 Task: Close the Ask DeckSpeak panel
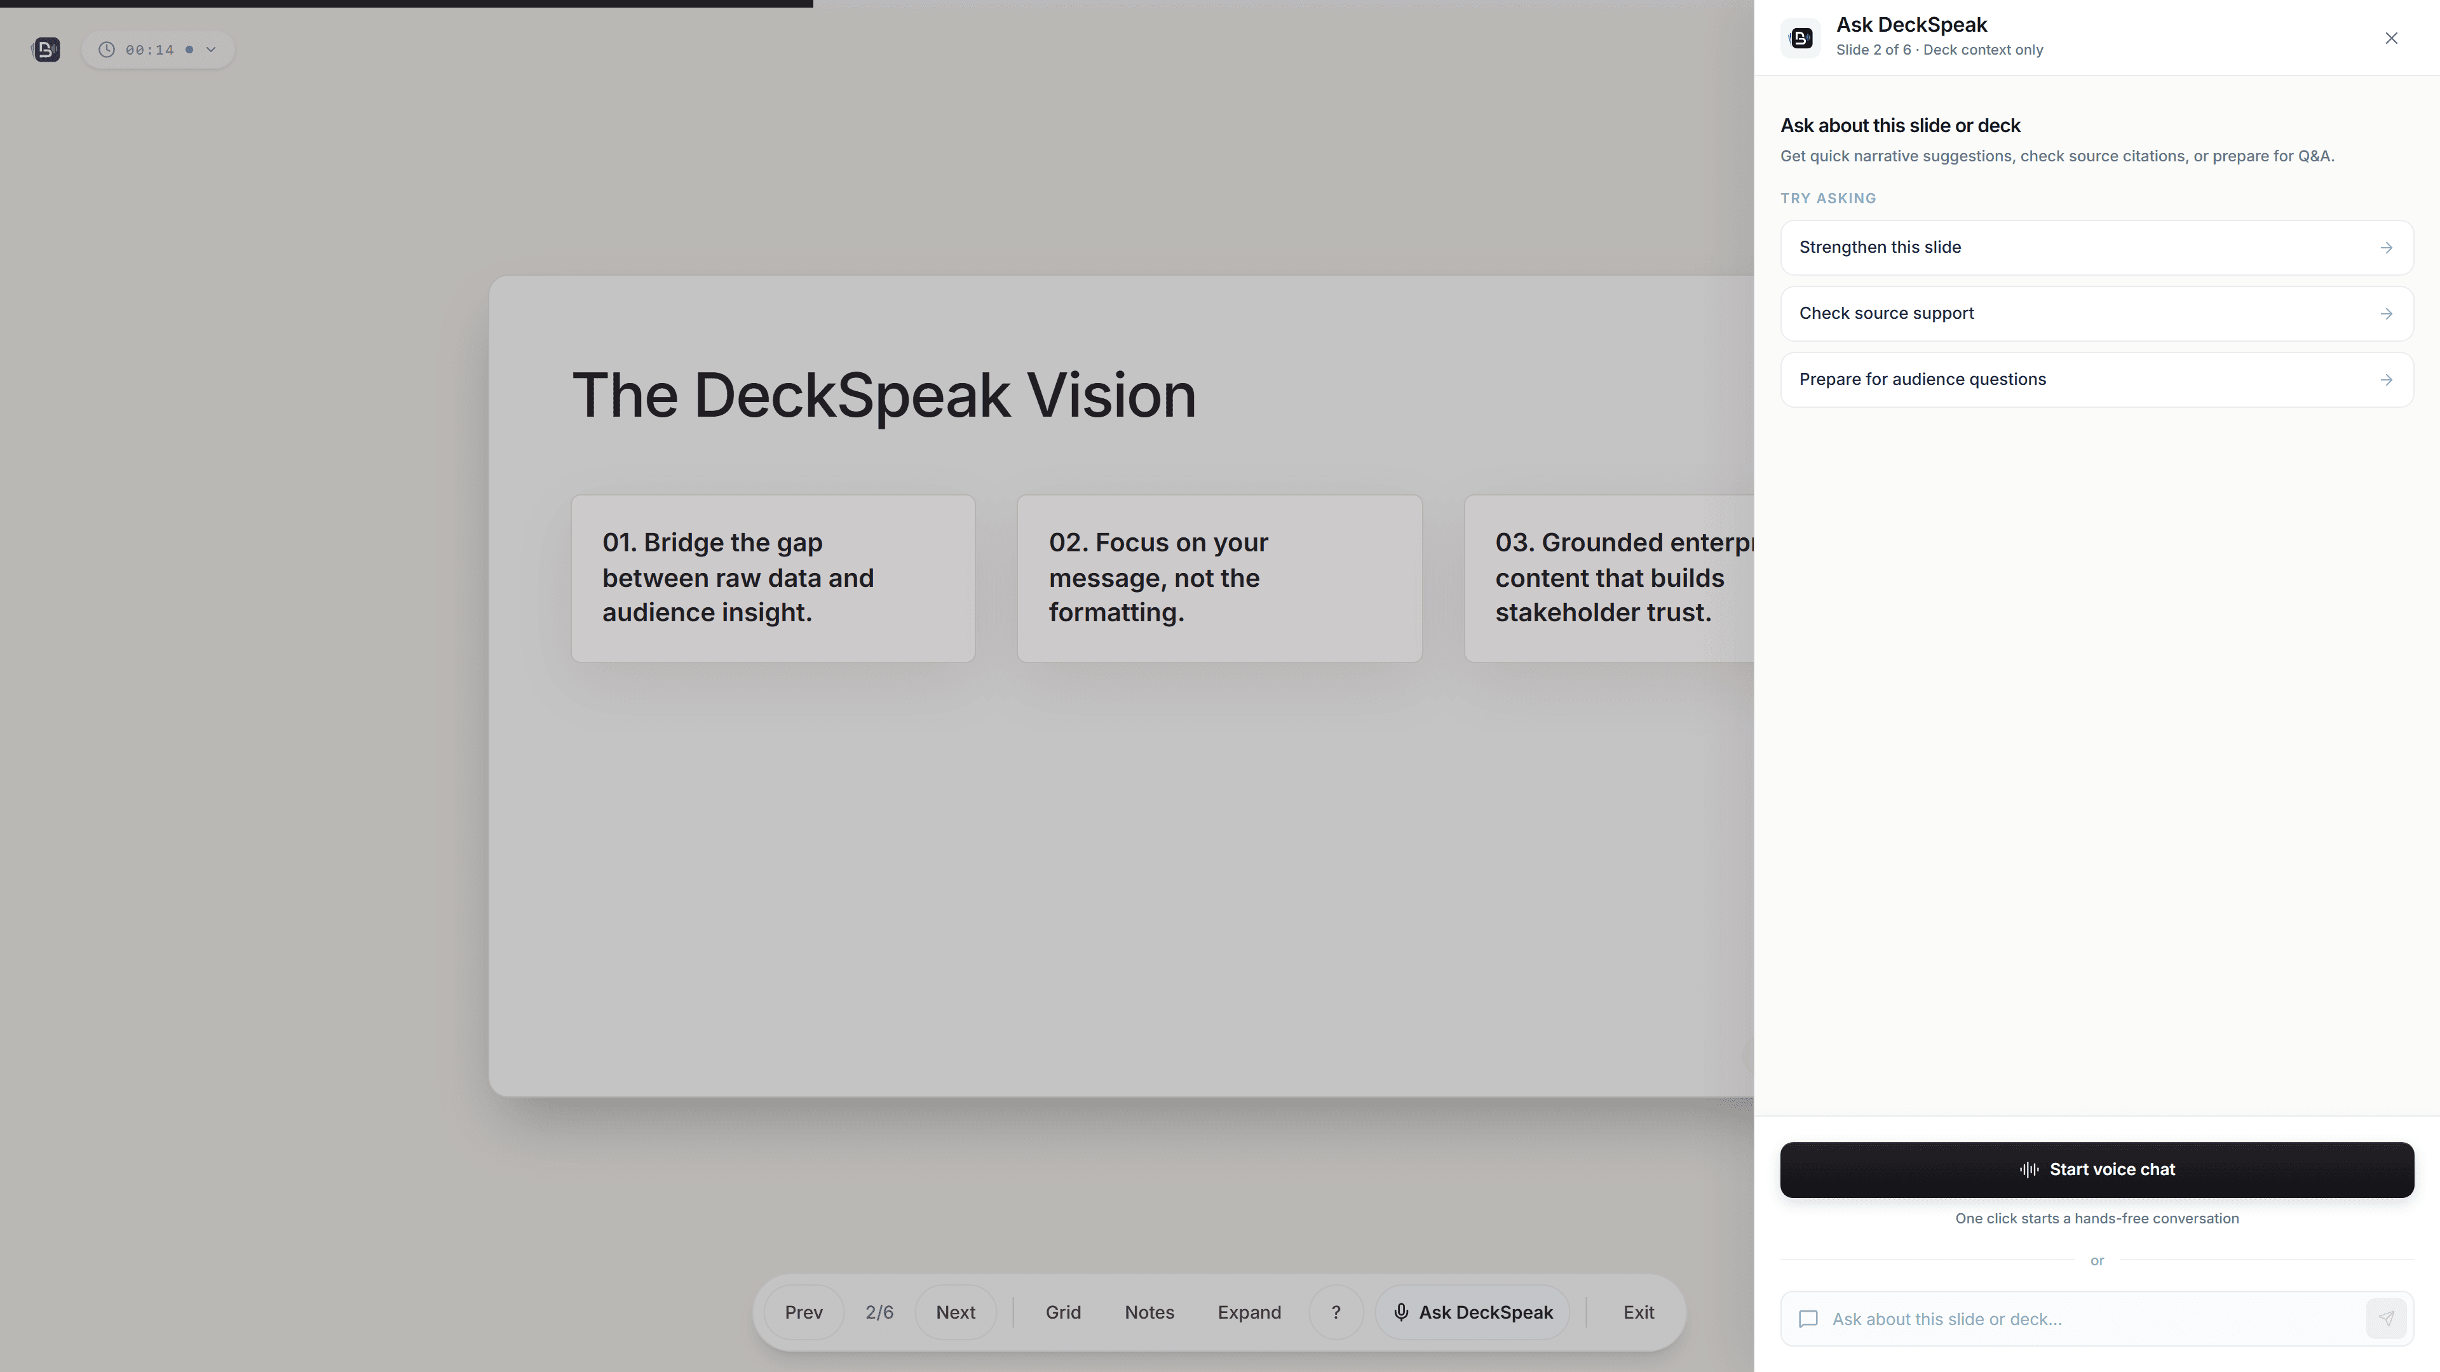(x=2392, y=38)
